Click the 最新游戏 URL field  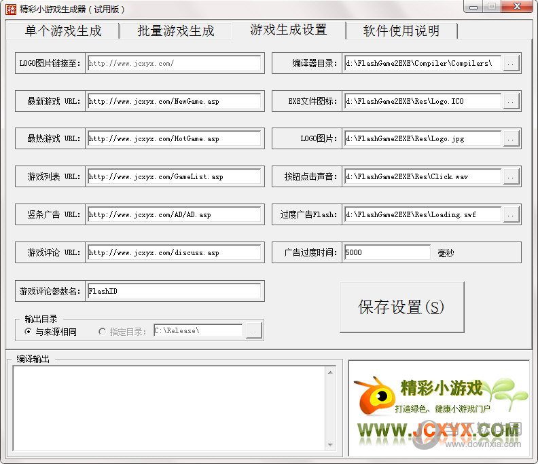coord(174,101)
